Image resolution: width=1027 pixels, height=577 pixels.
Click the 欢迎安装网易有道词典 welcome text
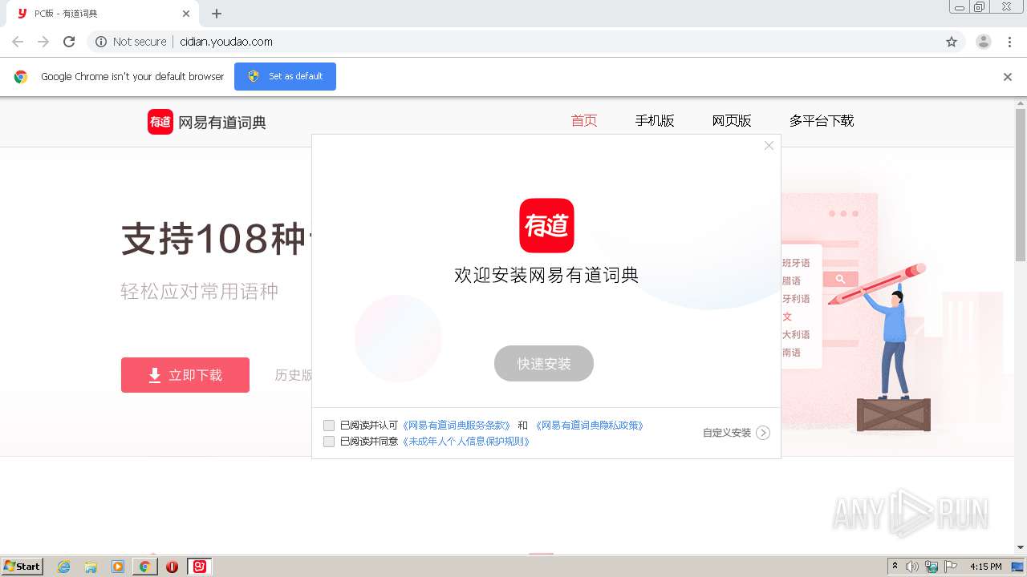point(546,275)
